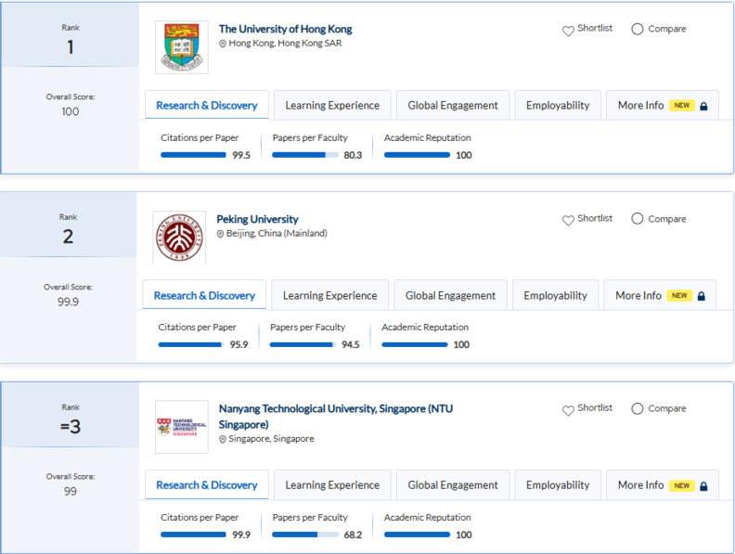
Task: Open the Employability tab for NTU Singapore
Action: 558,485
